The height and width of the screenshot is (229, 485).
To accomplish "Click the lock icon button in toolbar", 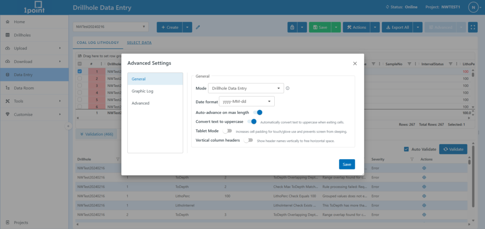I will (293, 27).
